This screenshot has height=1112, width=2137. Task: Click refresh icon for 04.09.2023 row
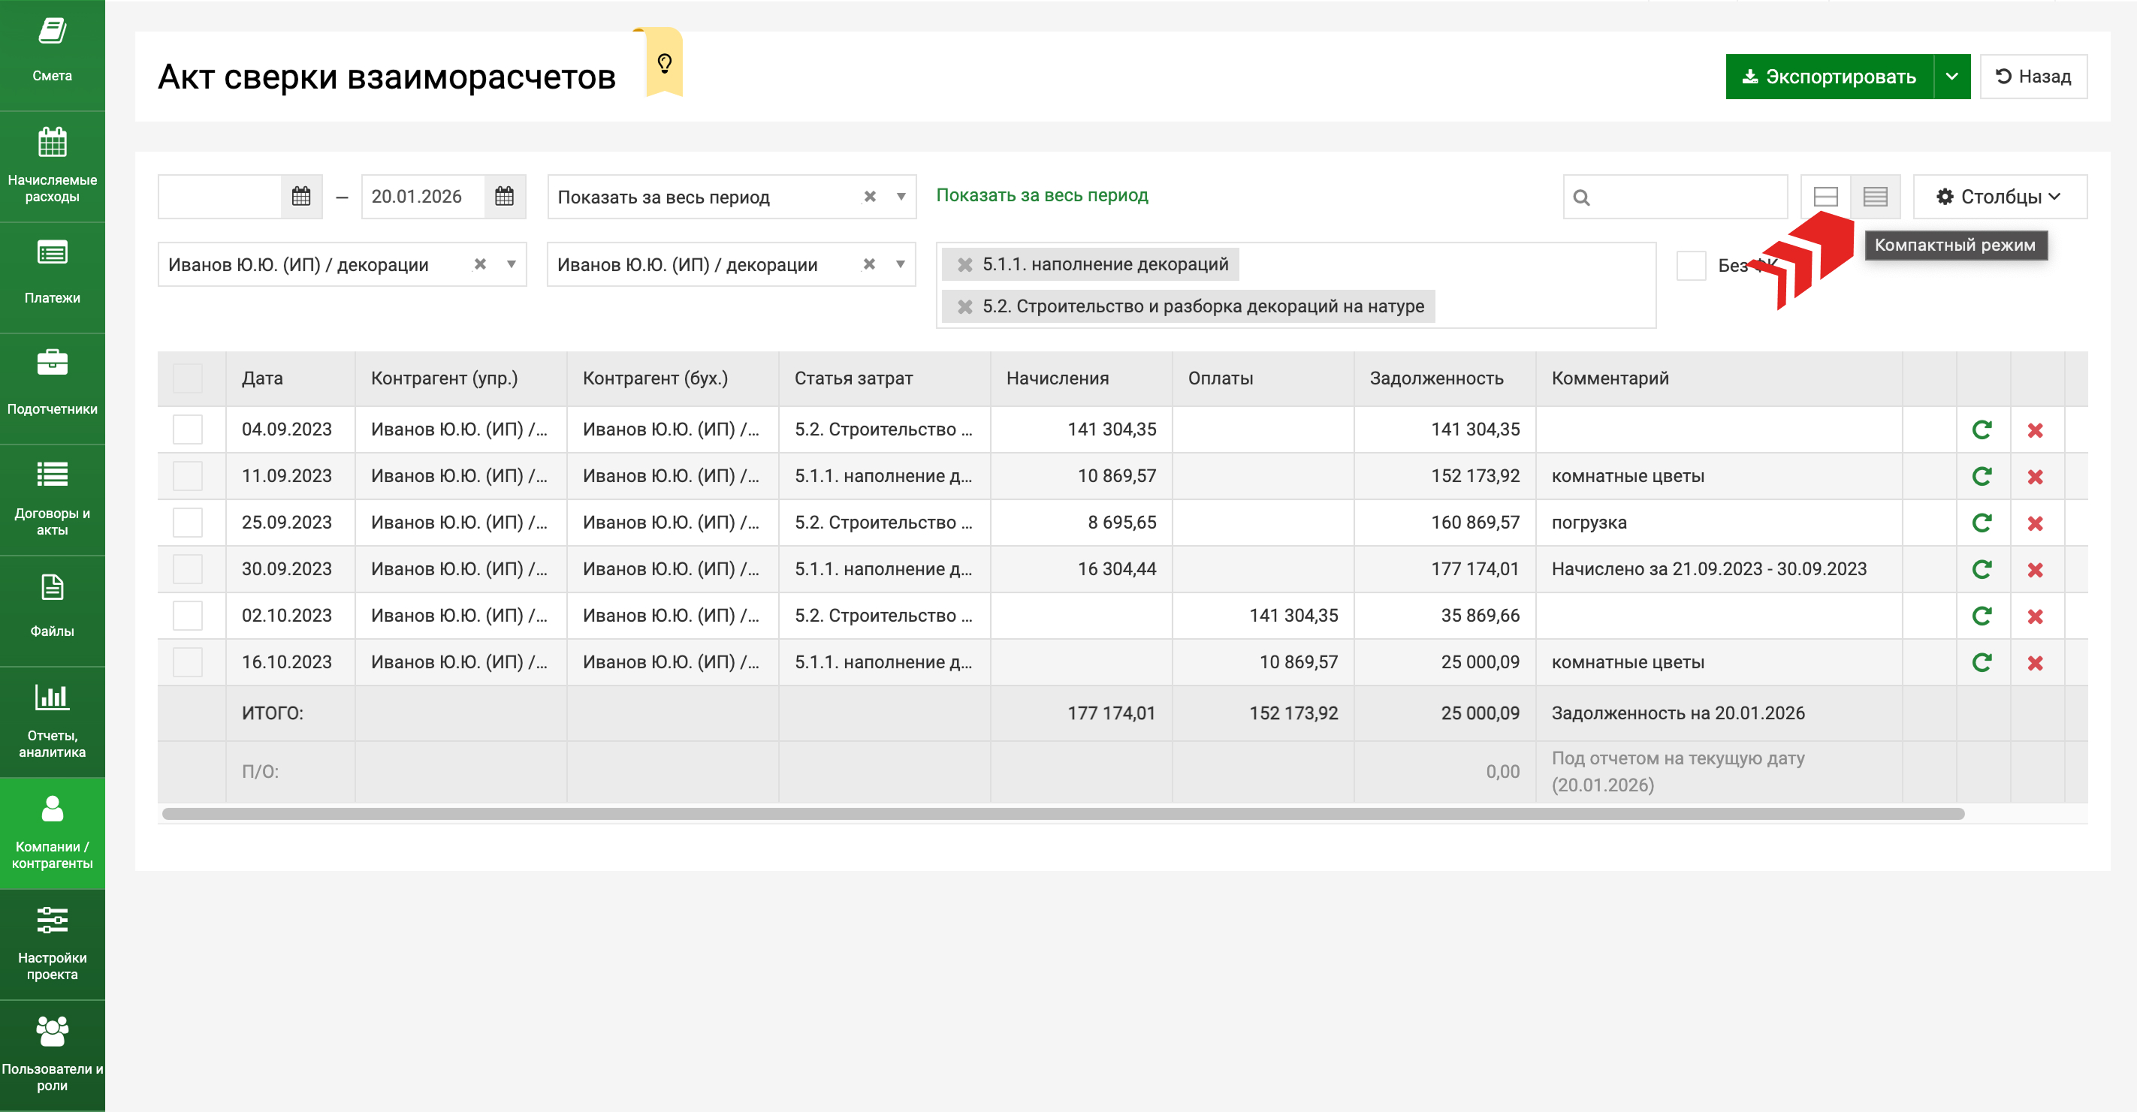(x=1981, y=429)
